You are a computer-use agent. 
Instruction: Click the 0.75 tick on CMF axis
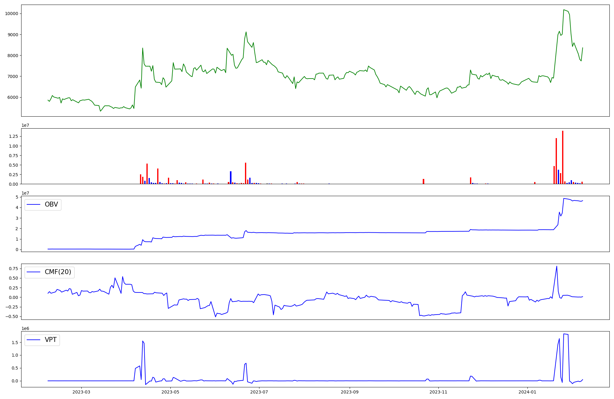coord(13,269)
